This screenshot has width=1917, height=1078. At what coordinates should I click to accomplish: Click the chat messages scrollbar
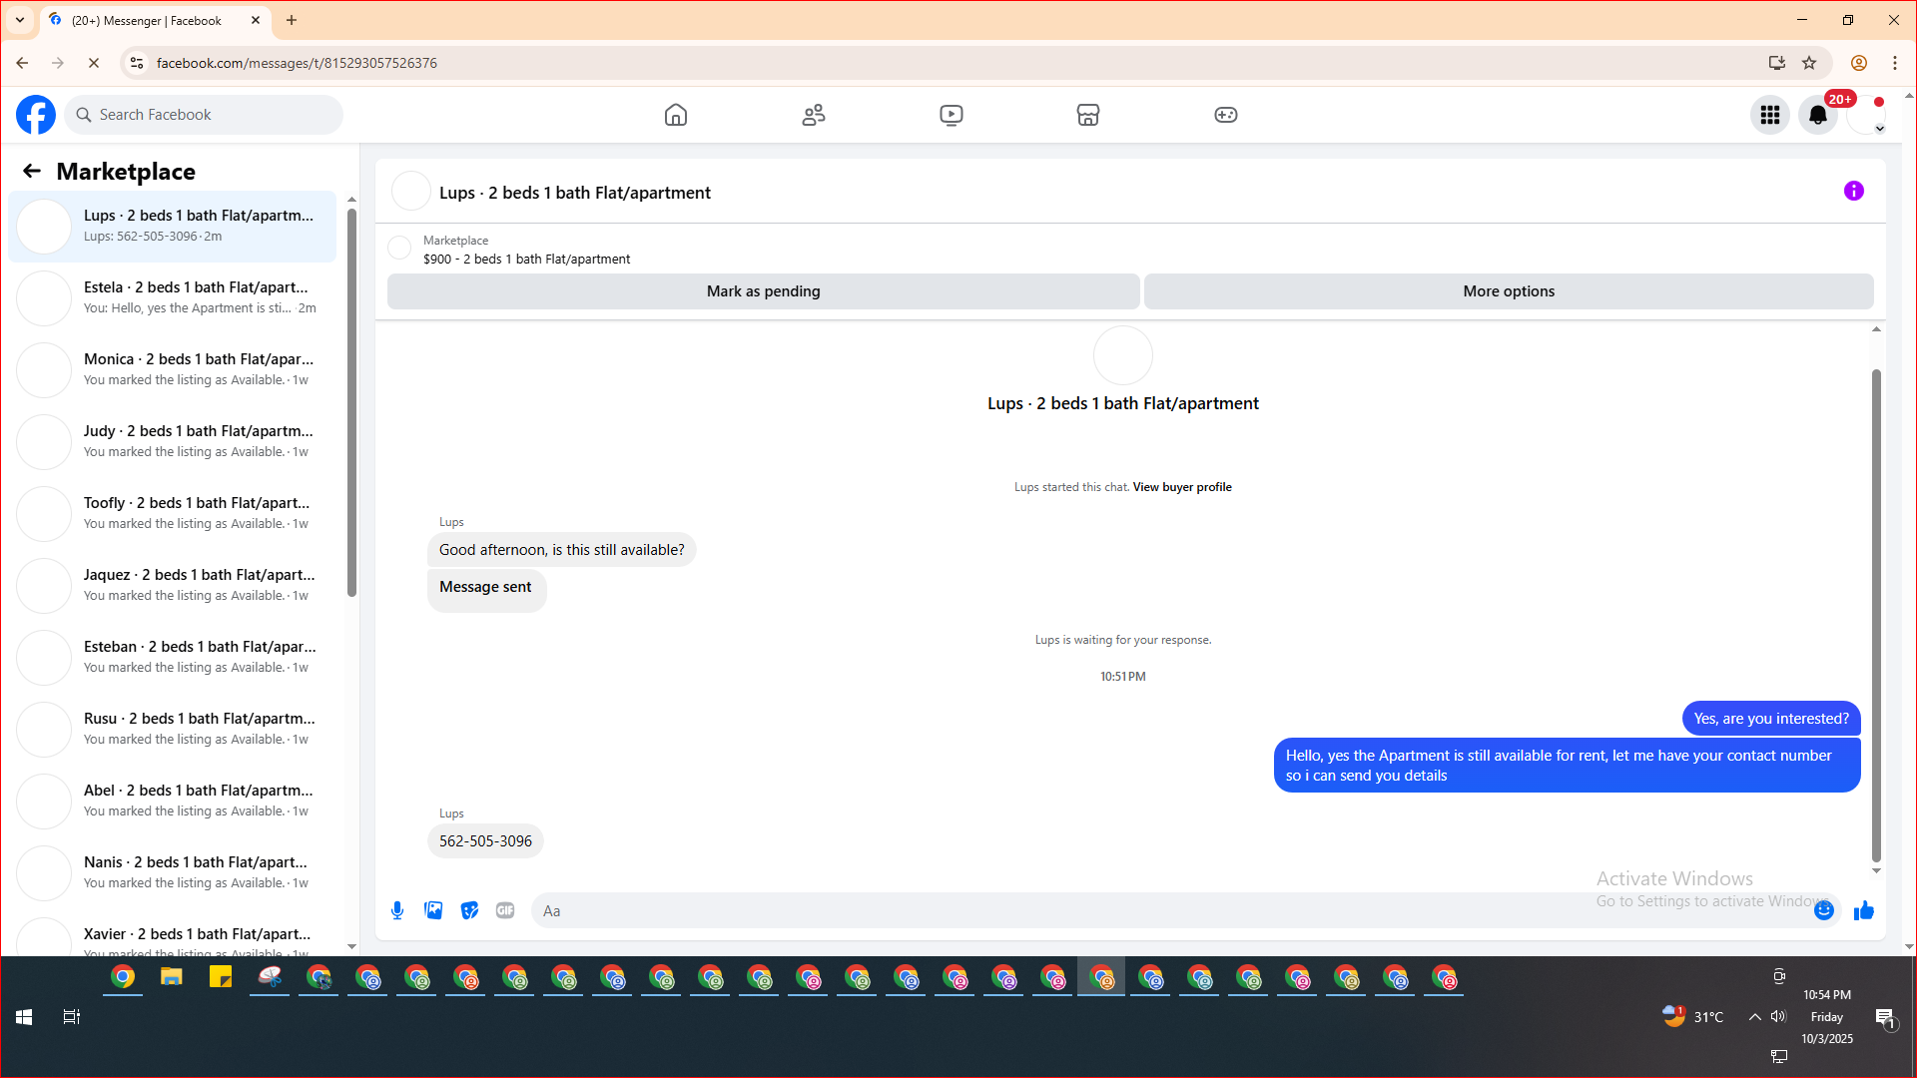pos(1876,616)
